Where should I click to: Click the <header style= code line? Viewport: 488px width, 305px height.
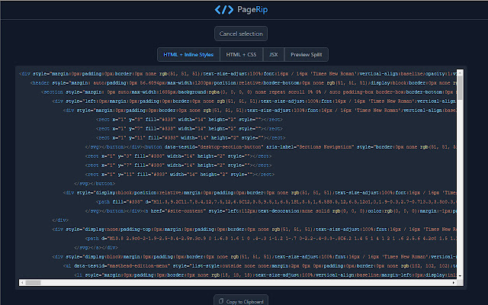click(x=243, y=83)
